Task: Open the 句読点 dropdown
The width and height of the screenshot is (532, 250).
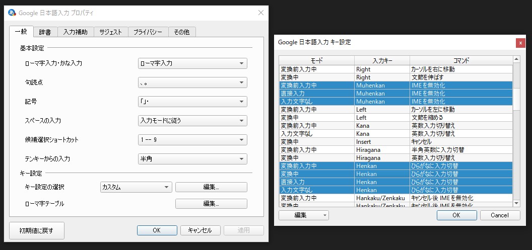Action: (192, 82)
